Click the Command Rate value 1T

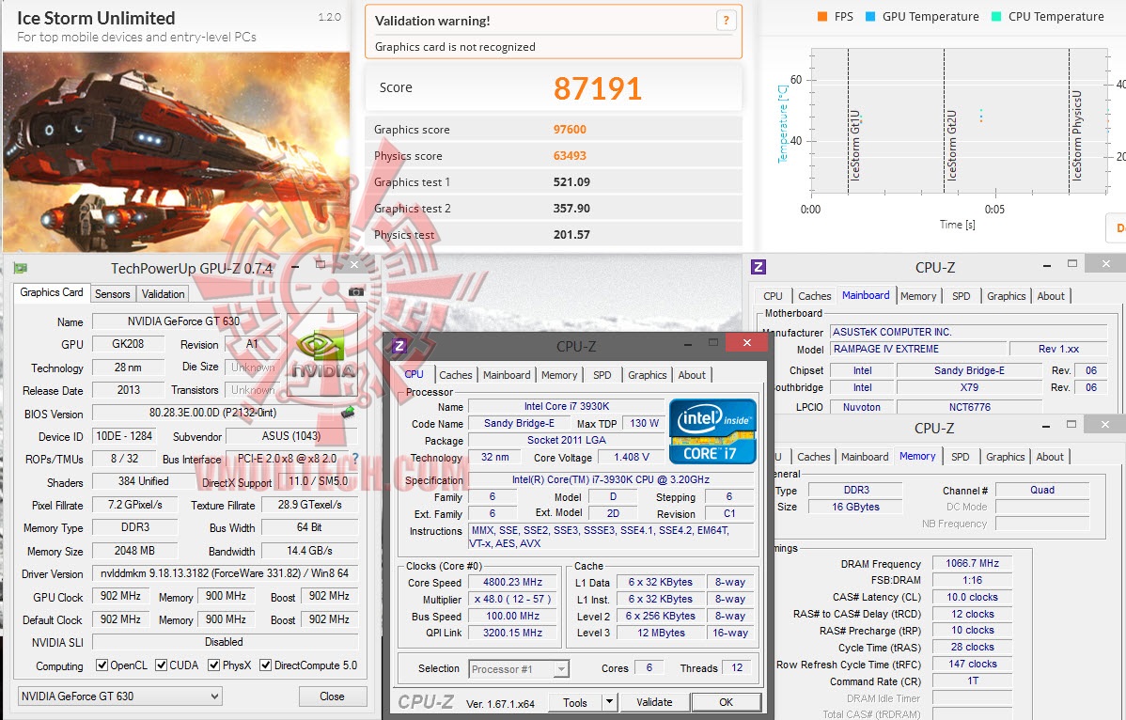(x=972, y=681)
